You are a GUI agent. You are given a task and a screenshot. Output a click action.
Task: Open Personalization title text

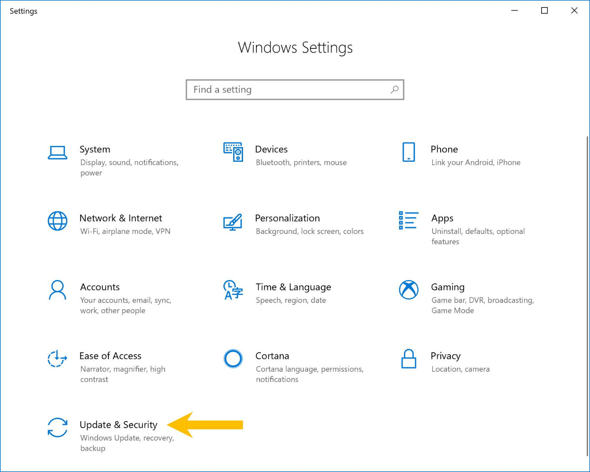[288, 218]
